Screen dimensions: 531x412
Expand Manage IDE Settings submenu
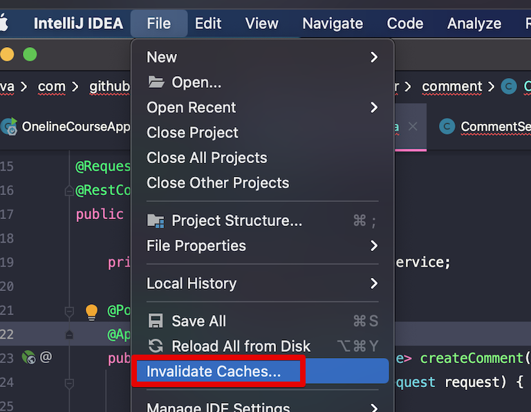click(263, 406)
